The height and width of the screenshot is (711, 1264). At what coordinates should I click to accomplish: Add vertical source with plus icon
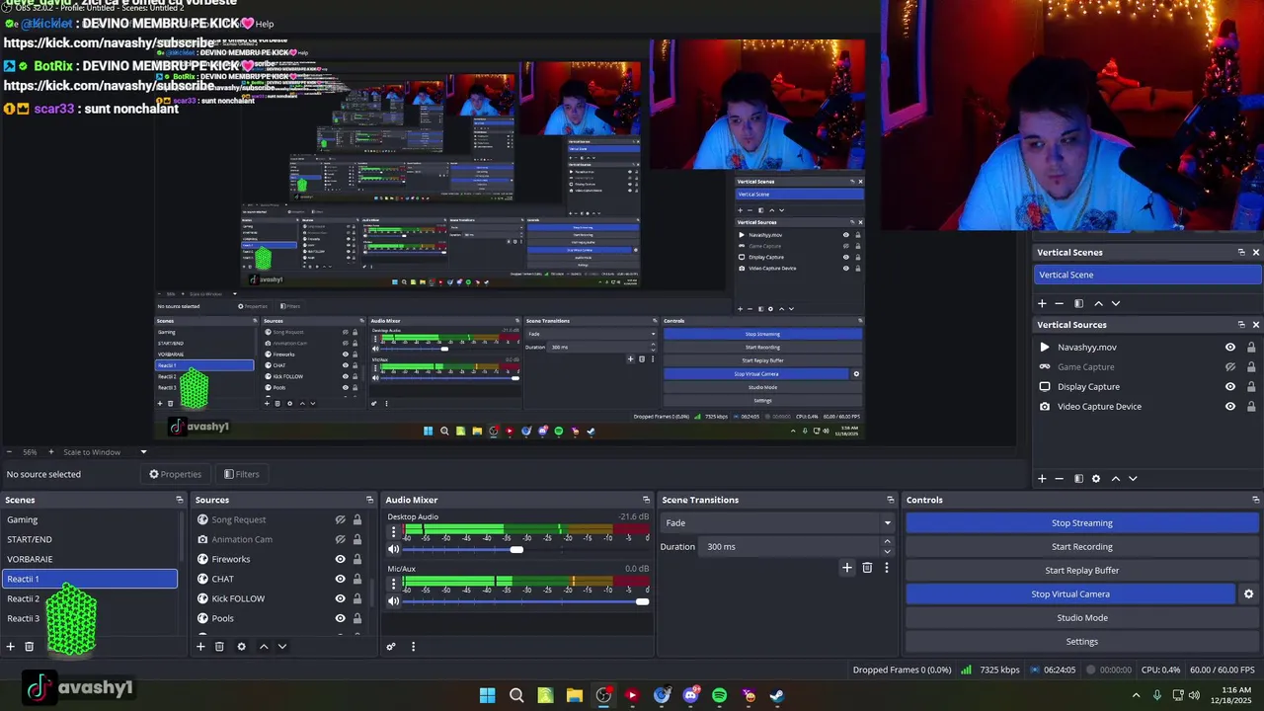(1041, 479)
